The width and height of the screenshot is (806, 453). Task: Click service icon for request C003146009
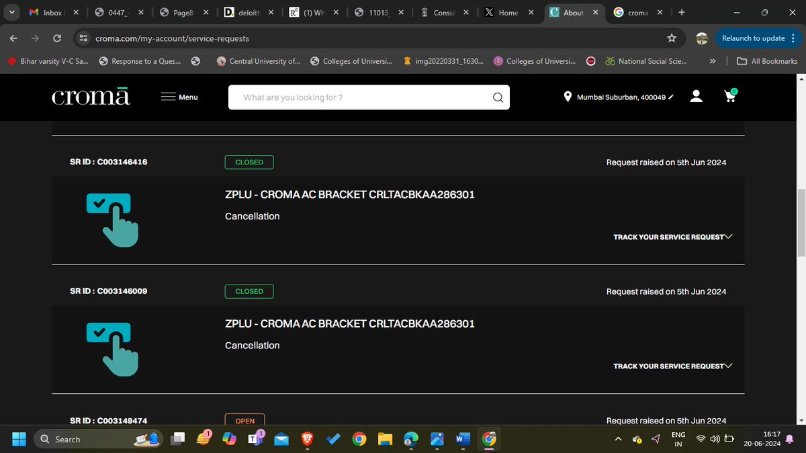112,349
